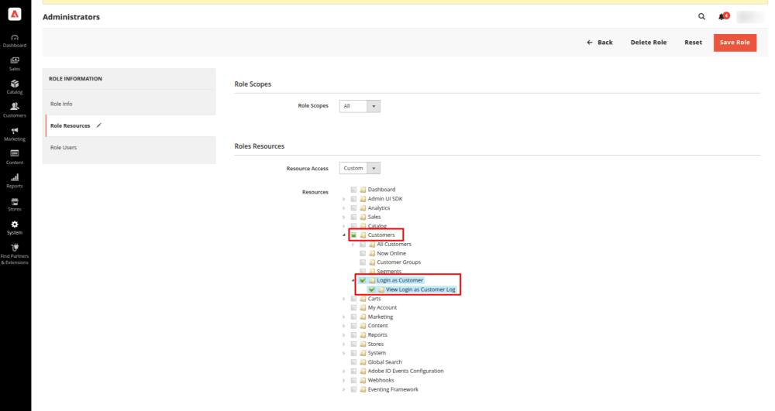Check the Dashboard resource checkbox
The height and width of the screenshot is (411, 775).
[x=353, y=190]
